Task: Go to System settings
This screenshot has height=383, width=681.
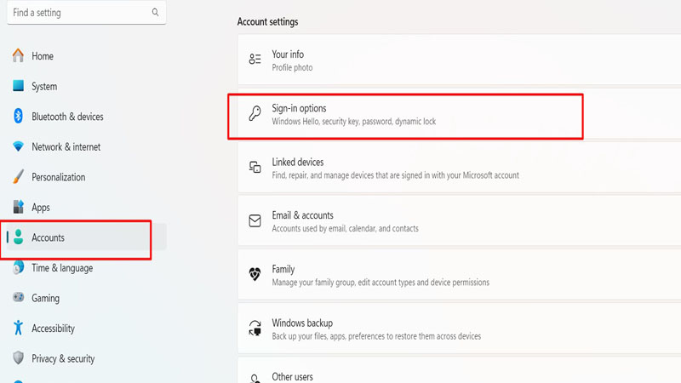Action: [x=87, y=86]
